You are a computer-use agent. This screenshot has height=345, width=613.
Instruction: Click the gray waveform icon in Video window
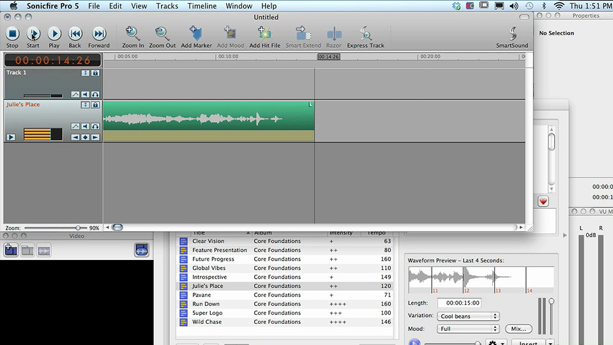44,250
